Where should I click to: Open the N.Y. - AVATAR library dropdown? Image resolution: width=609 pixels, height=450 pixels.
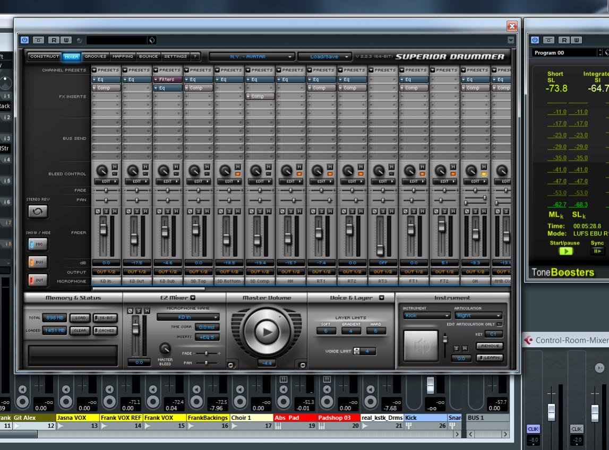[252, 57]
